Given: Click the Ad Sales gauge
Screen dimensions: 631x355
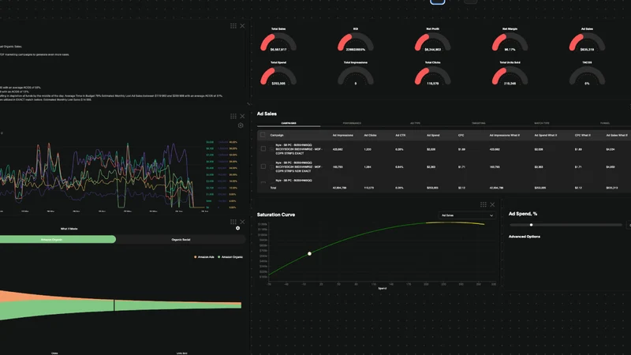Looking at the screenshot, I should (x=587, y=41).
